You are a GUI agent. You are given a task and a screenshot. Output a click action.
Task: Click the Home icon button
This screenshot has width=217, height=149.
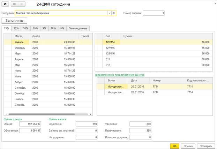6,4
